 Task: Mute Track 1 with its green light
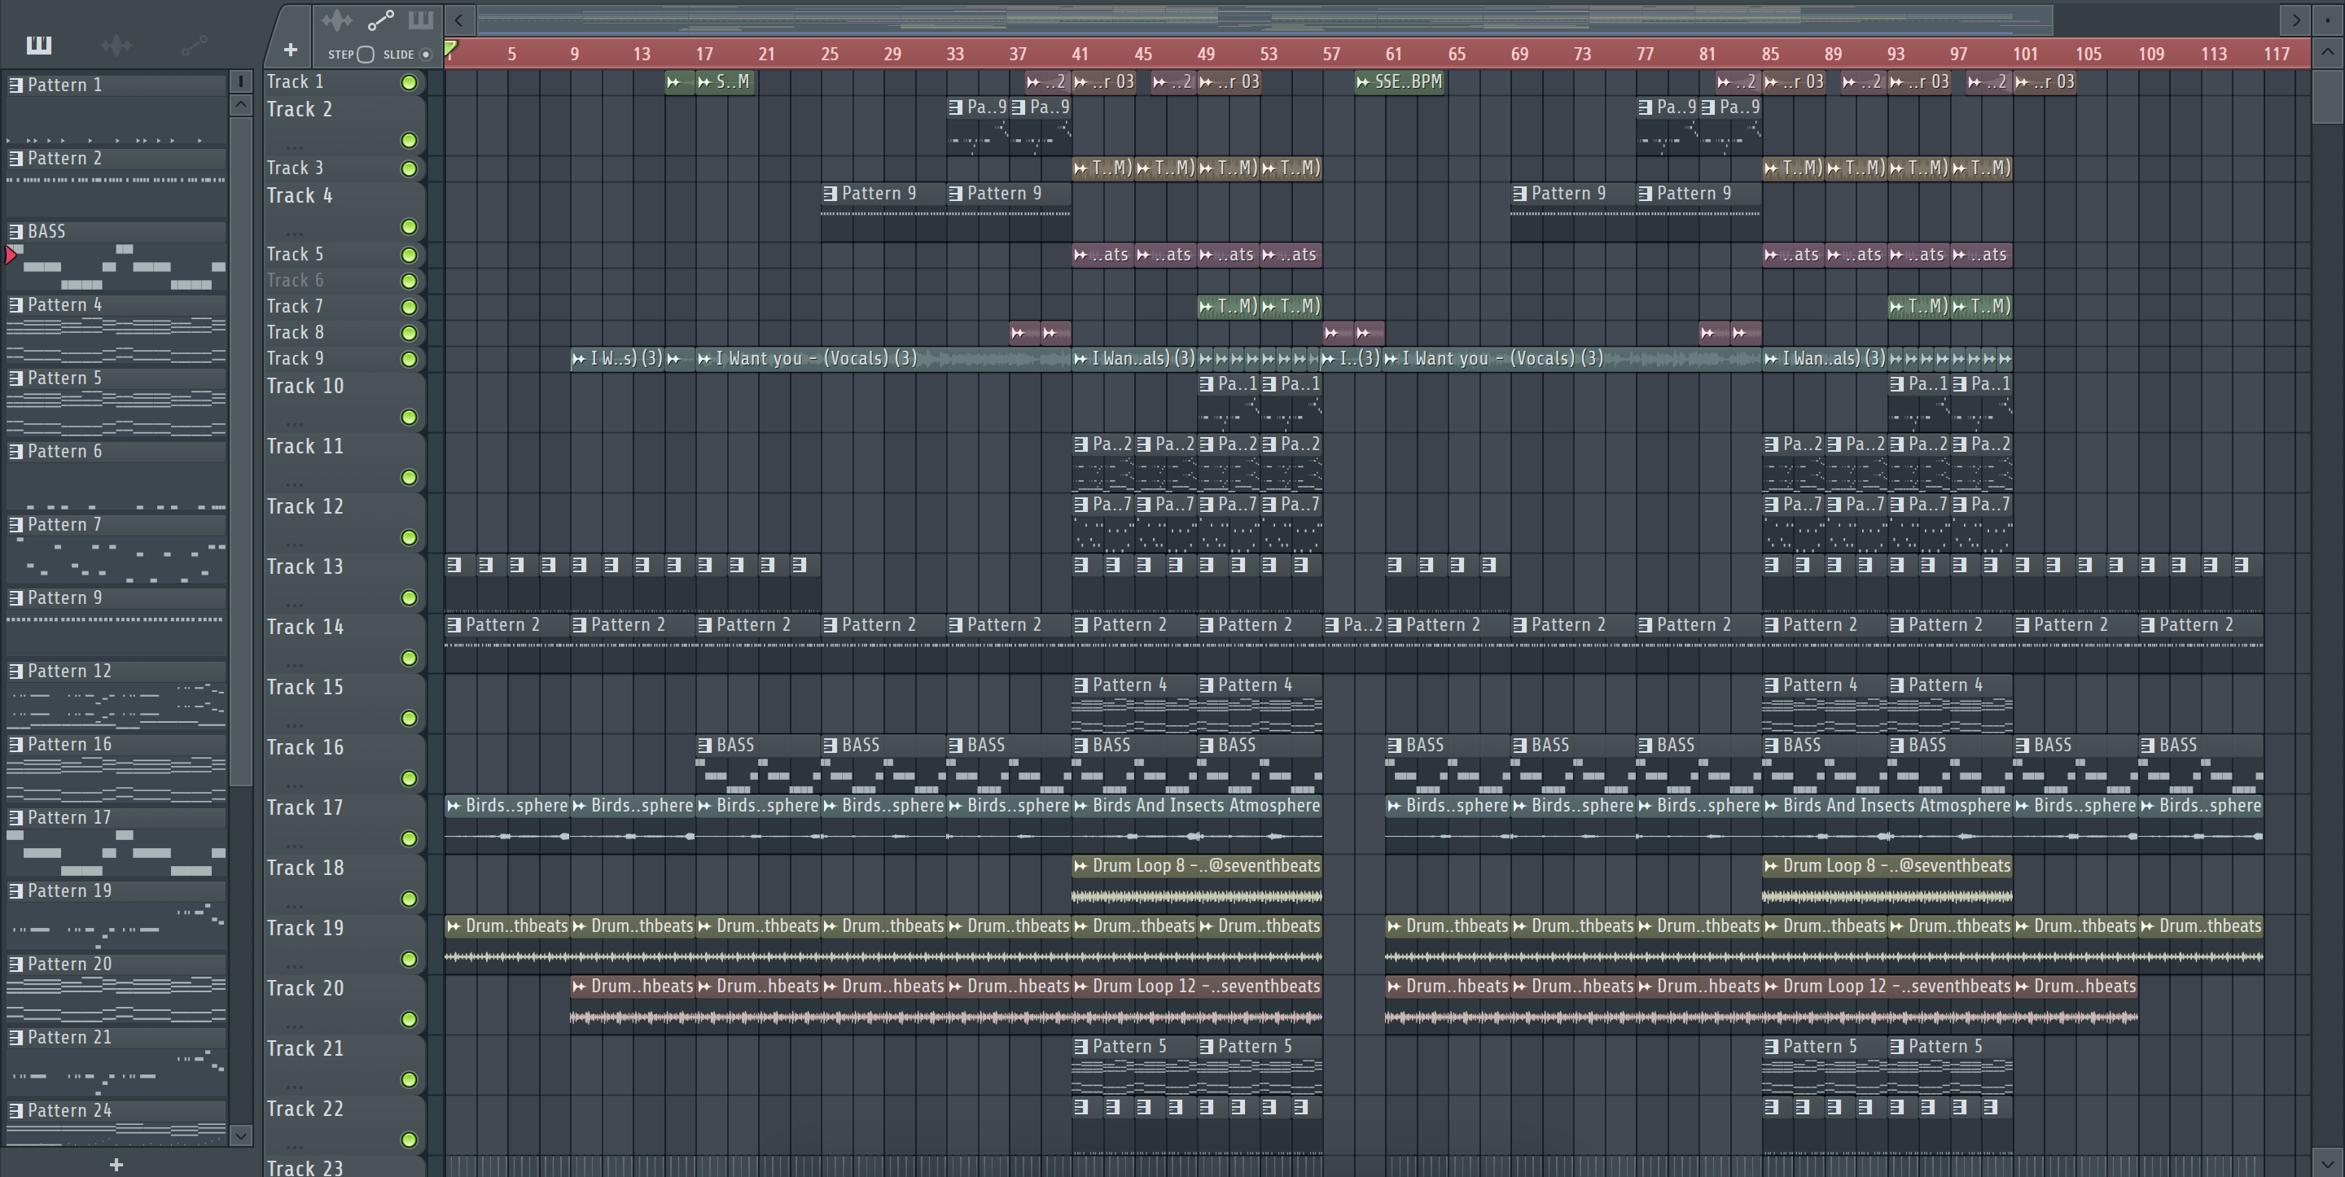410,83
